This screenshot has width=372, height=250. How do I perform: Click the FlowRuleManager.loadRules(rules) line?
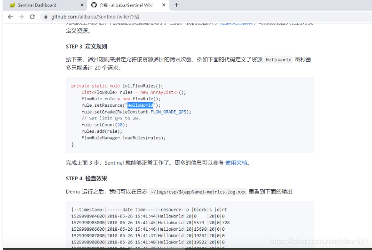coord(124,137)
